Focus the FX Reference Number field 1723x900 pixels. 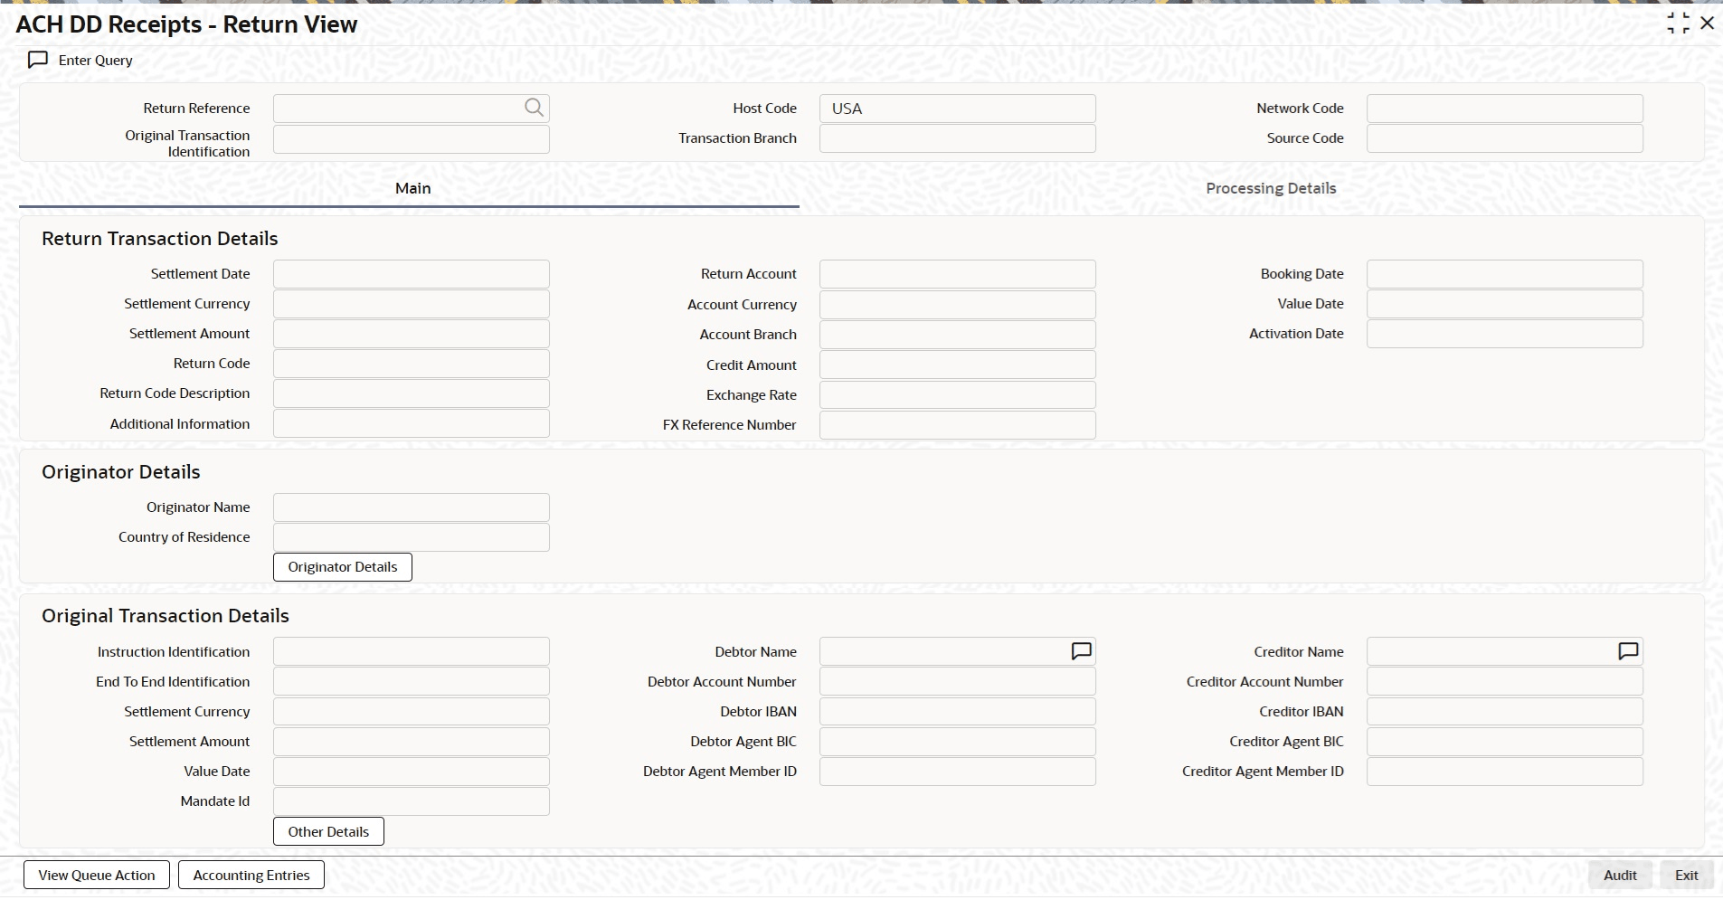pyautogui.click(x=958, y=425)
